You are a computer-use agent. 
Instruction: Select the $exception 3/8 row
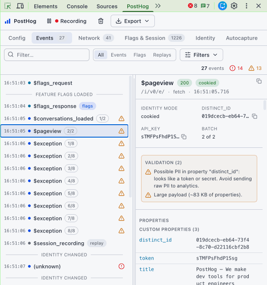(x=65, y=168)
